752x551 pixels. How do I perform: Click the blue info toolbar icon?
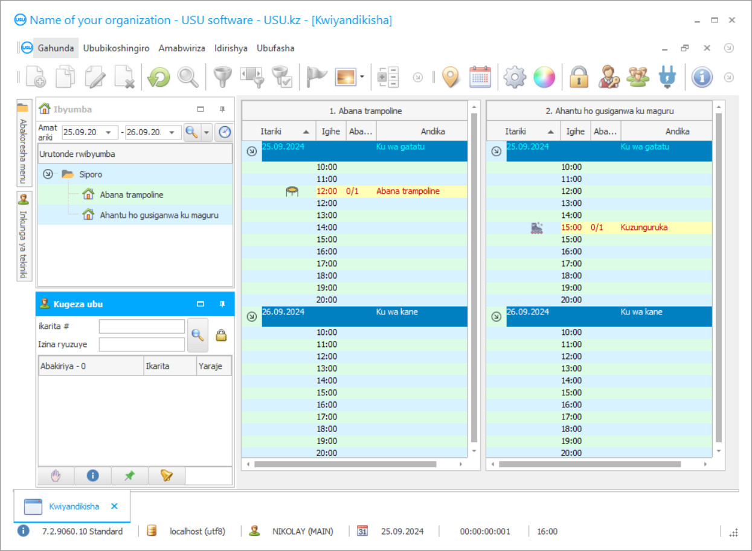point(702,77)
